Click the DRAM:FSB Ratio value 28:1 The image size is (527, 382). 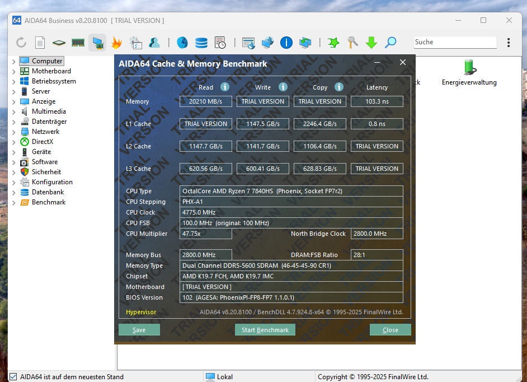[x=377, y=255]
